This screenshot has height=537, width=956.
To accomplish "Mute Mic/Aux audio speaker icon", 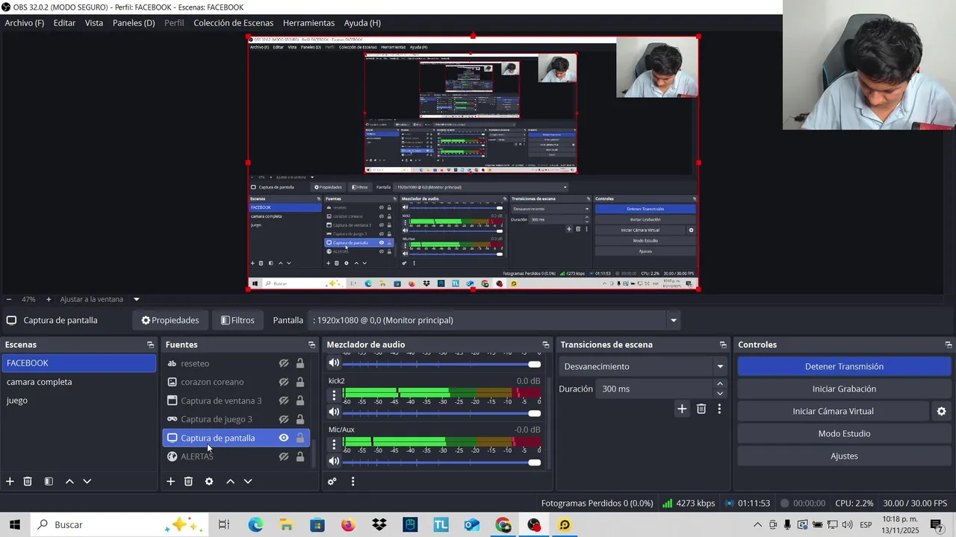I will 334,462.
